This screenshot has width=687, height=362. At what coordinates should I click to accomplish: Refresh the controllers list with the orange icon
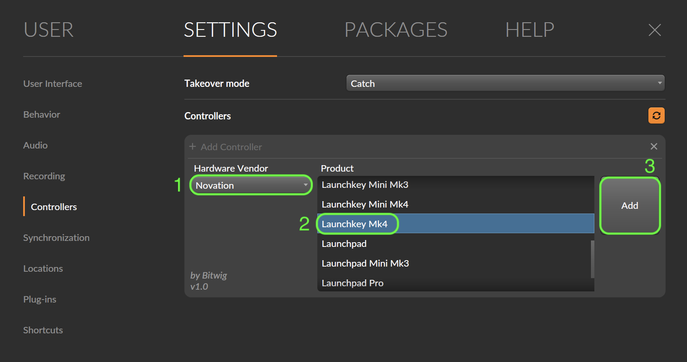point(656,116)
